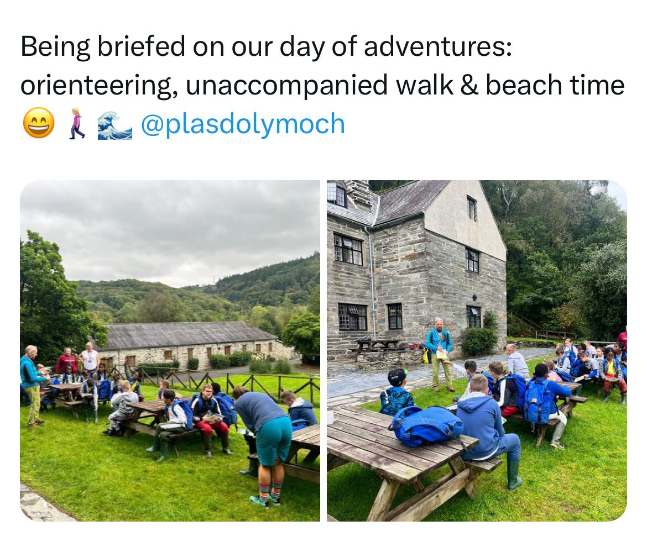Click the blue backpack on the picnic table

(x=427, y=427)
